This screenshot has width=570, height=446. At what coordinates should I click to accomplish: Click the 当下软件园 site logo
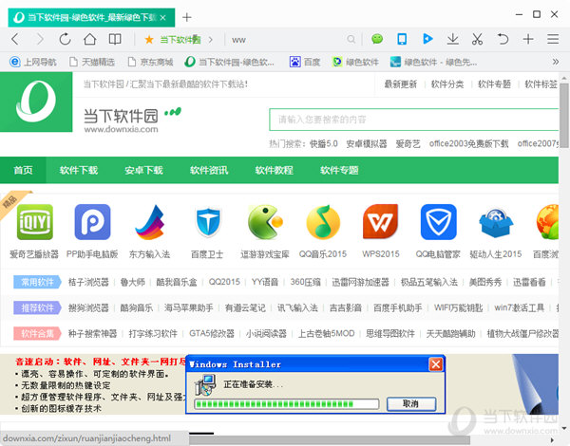tap(36, 102)
